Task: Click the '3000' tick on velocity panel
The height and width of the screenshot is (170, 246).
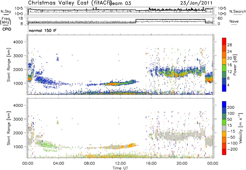Action: tap(18, 119)
